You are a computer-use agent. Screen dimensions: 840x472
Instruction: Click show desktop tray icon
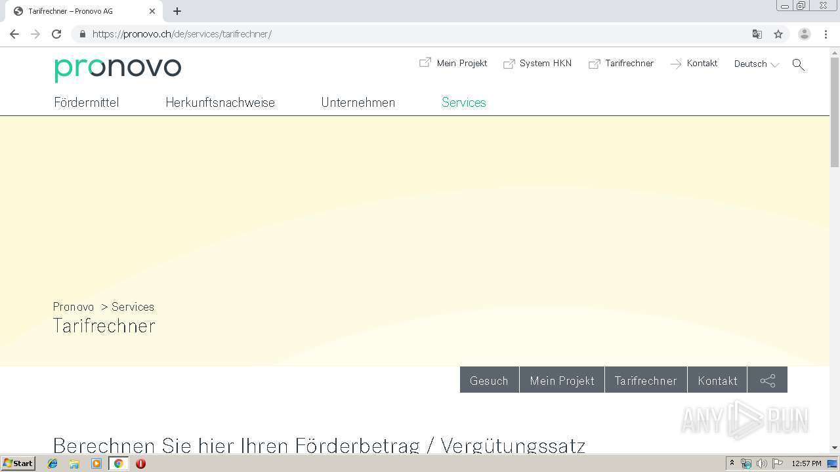832,463
